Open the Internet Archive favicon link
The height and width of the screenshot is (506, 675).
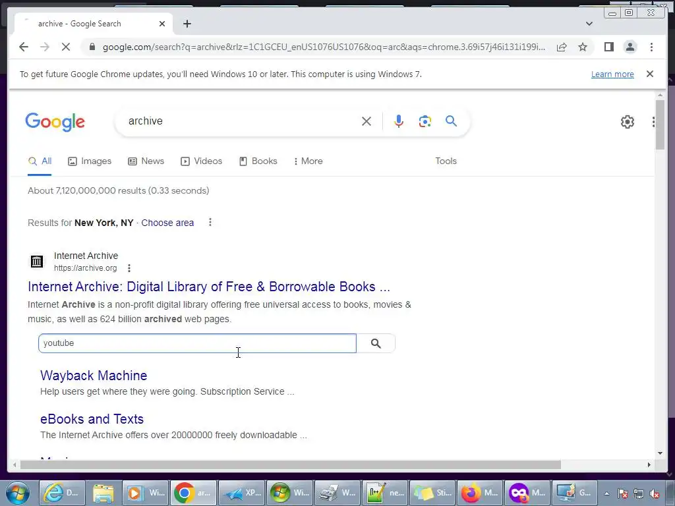click(37, 261)
